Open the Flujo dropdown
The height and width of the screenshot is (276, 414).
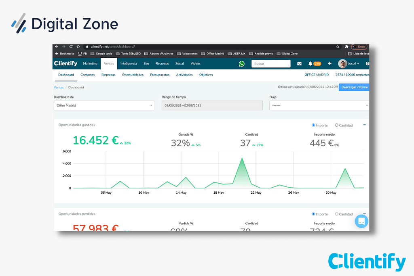point(319,105)
